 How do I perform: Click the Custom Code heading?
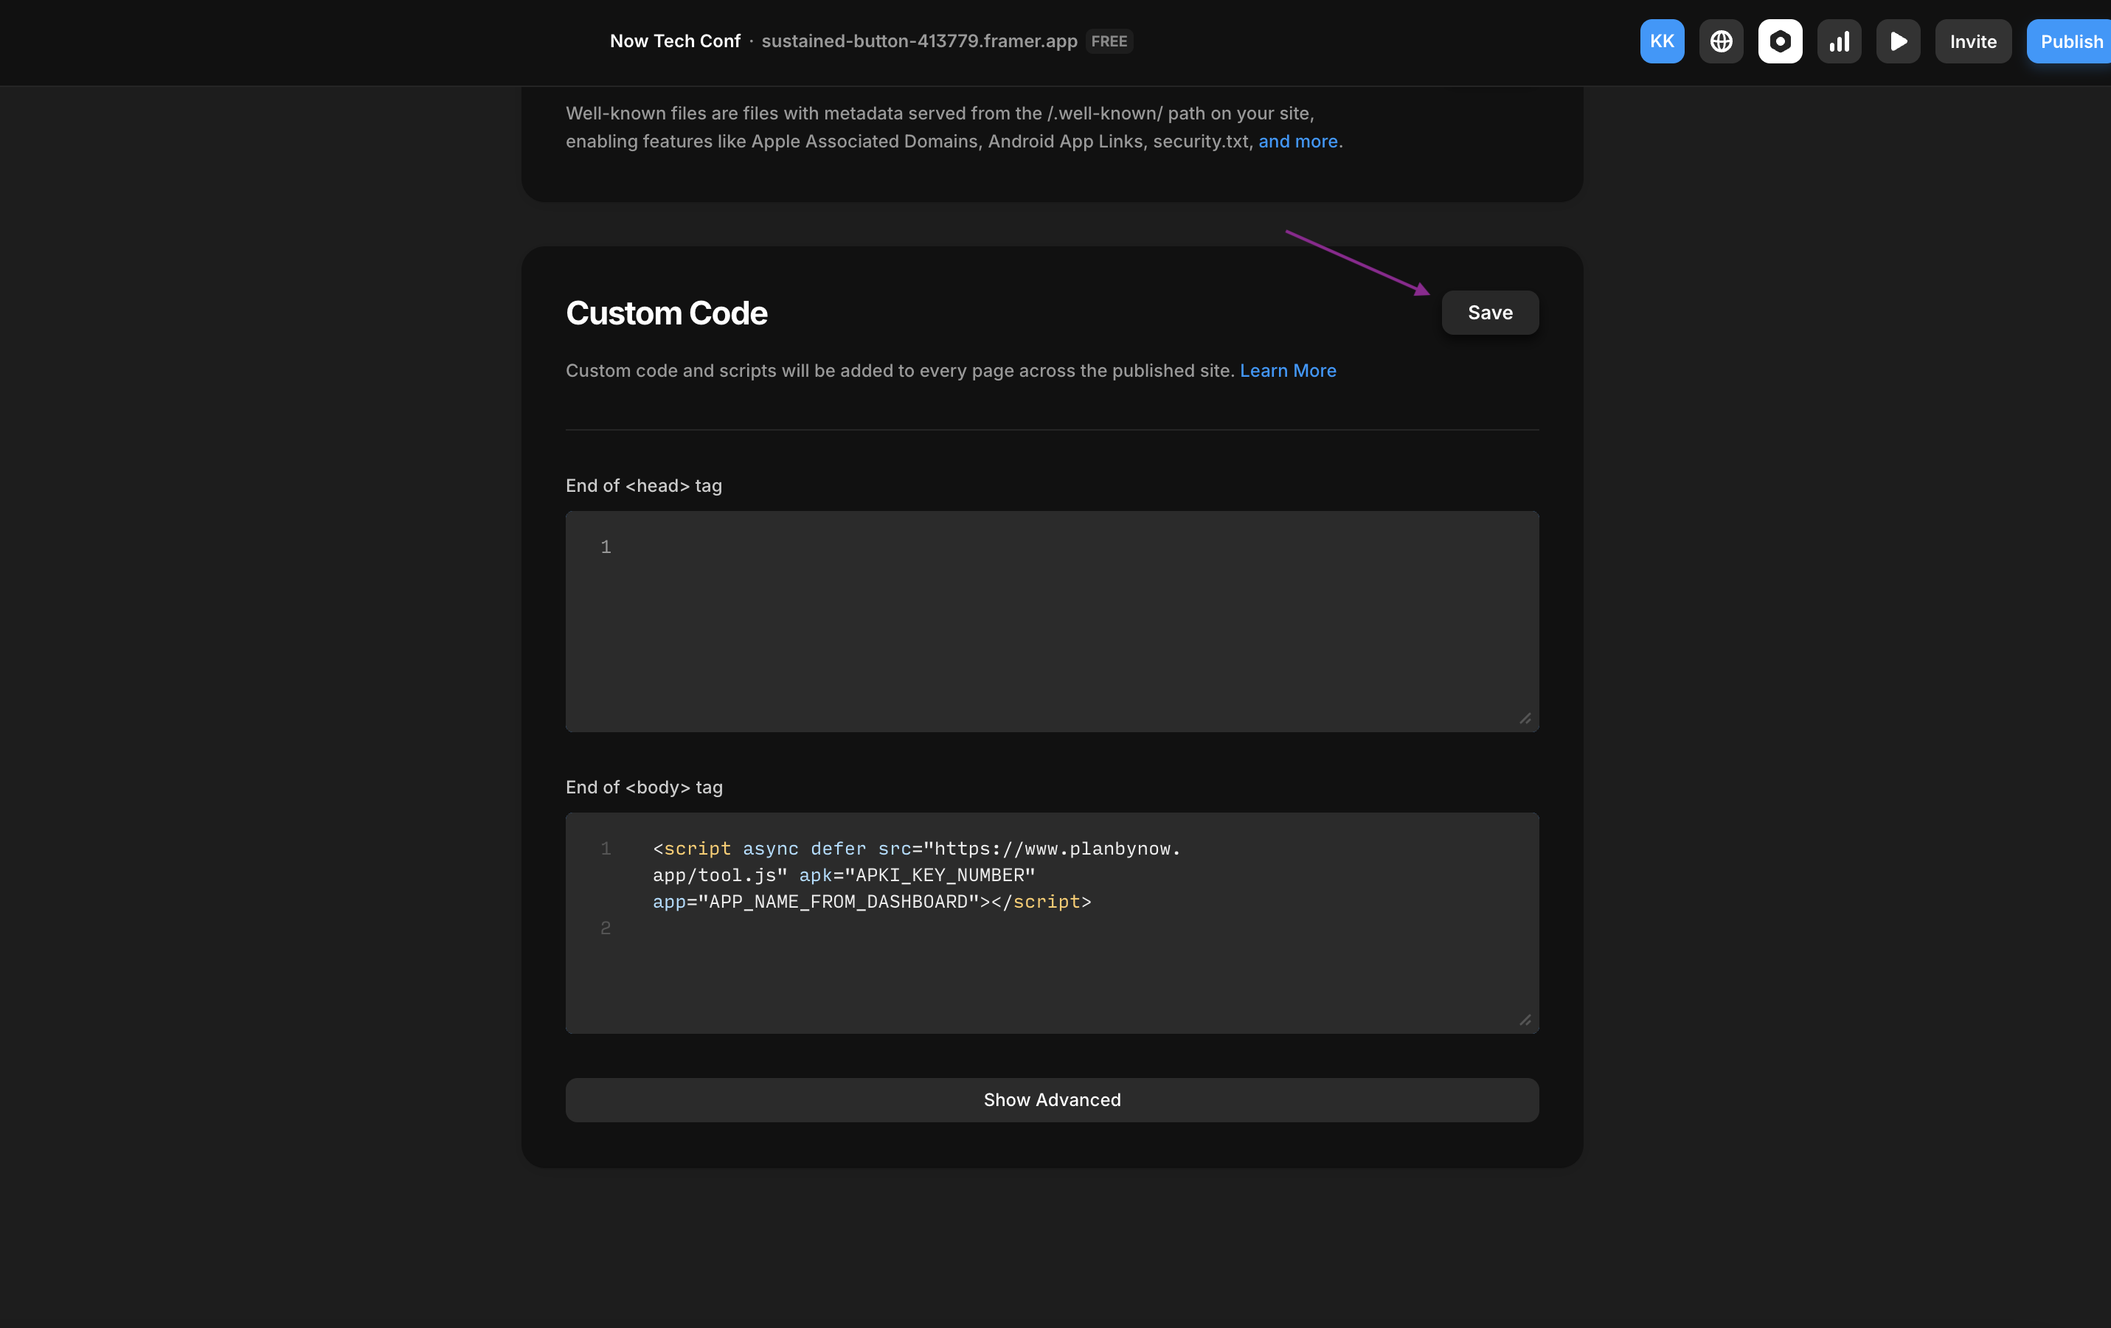coord(666,313)
